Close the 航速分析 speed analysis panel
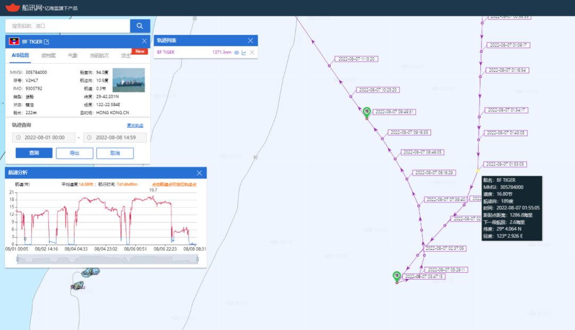 200,173
